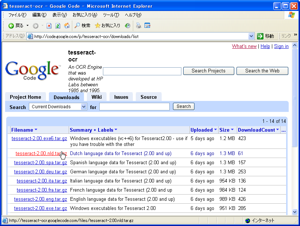Open the ツール(T) menu
The image size is (300, 226).
[x=111, y=15]
